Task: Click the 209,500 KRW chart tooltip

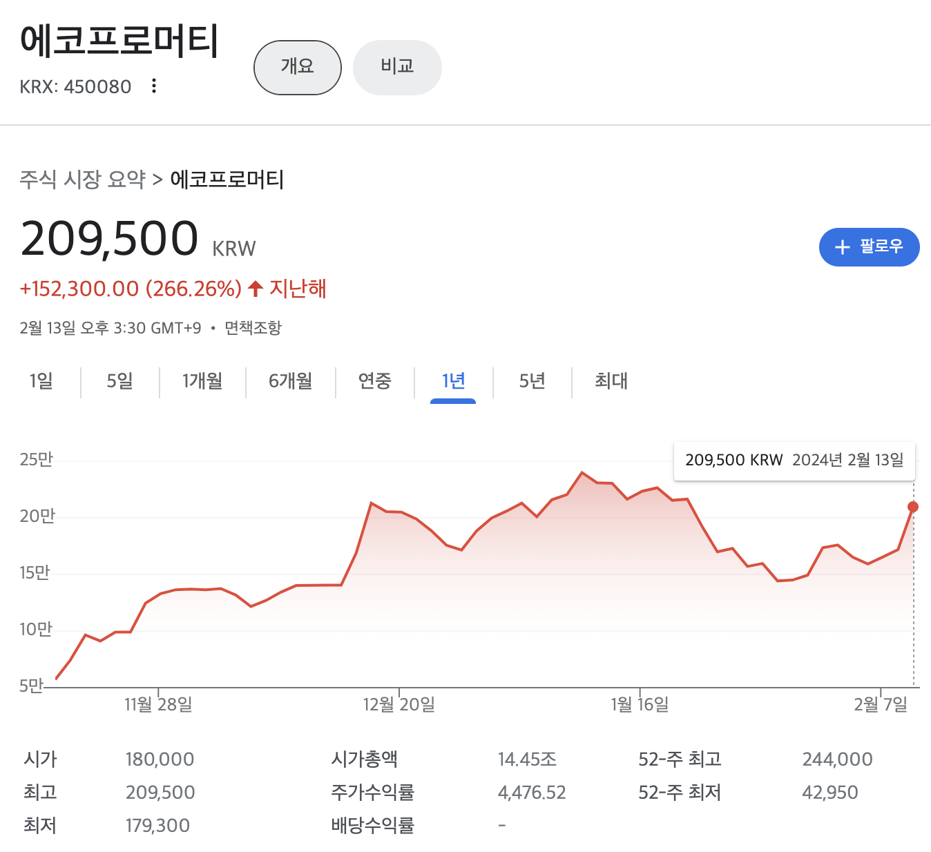Action: 794,461
